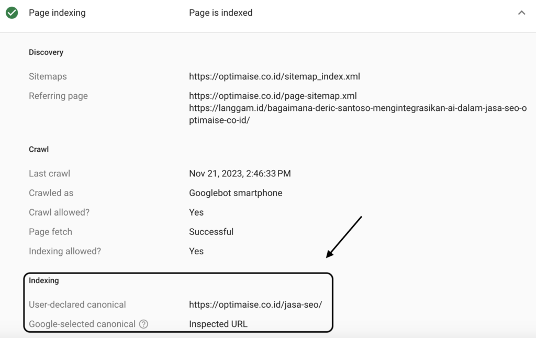Viewport: 536px width, 338px height.
Task: Click the Page indexing header title
Action: coord(57,13)
